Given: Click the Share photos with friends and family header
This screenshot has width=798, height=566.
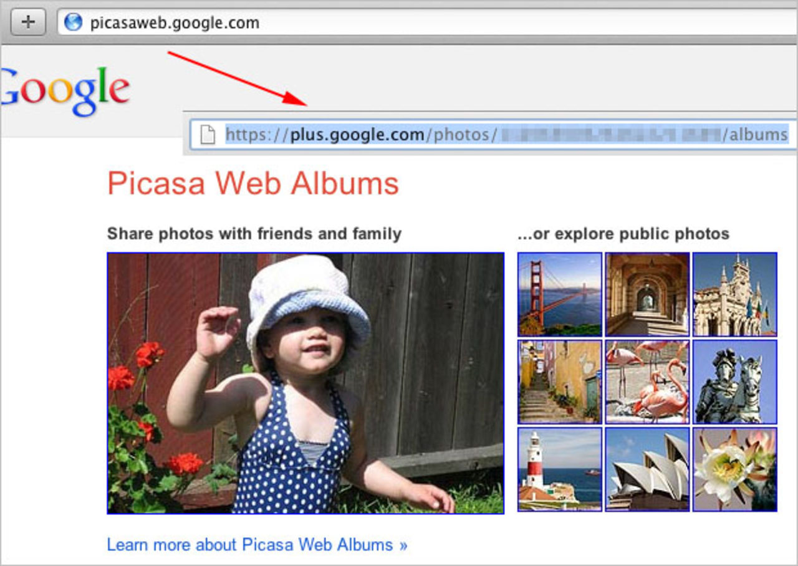Looking at the screenshot, I should [x=253, y=234].
